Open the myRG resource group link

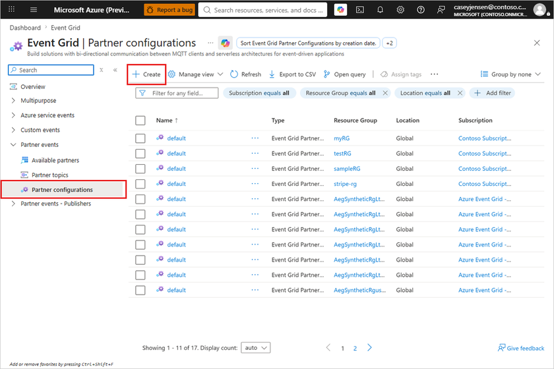click(342, 138)
